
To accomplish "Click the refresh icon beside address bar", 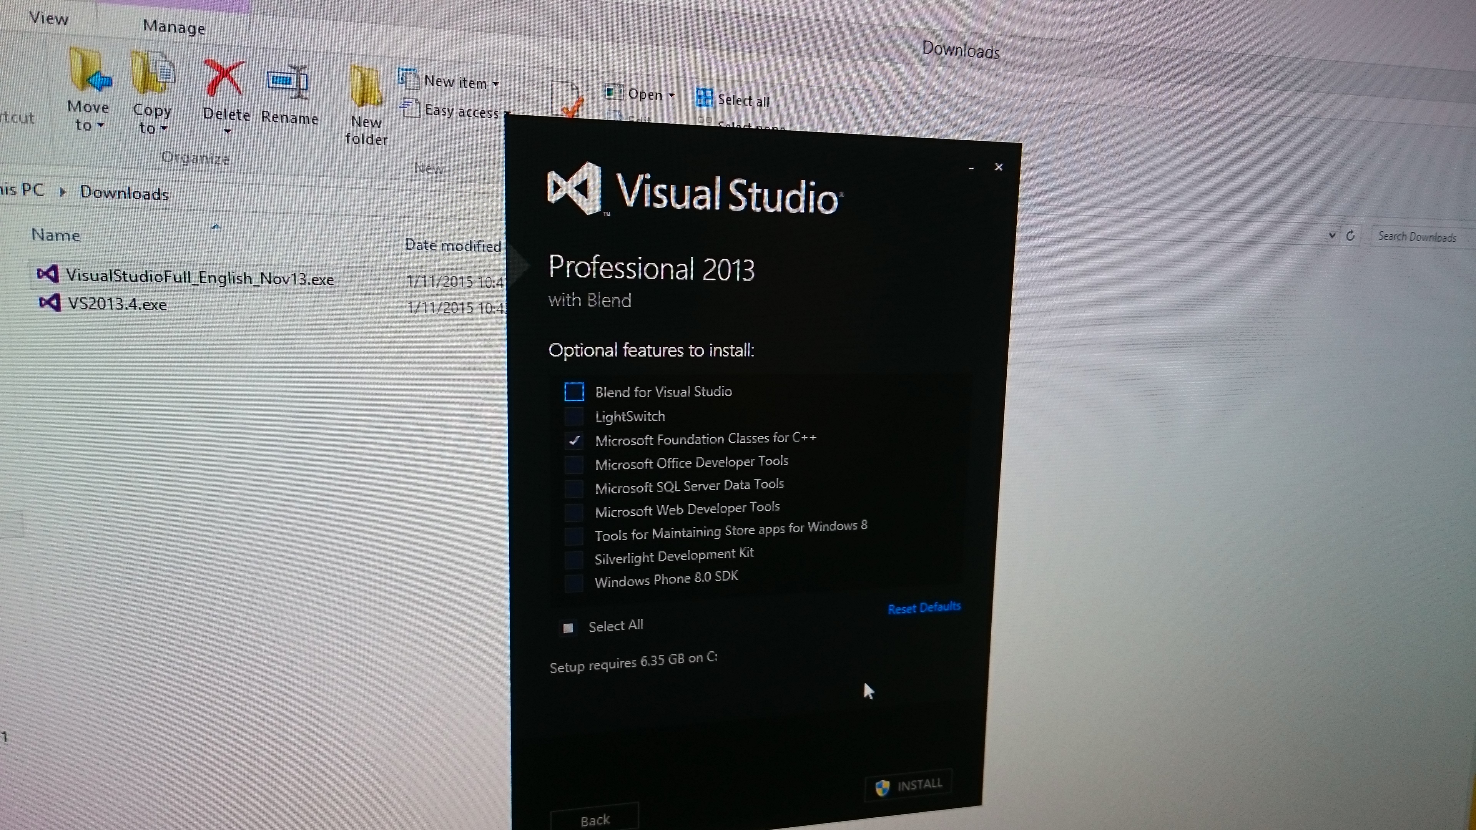I will [x=1351, y=236].
